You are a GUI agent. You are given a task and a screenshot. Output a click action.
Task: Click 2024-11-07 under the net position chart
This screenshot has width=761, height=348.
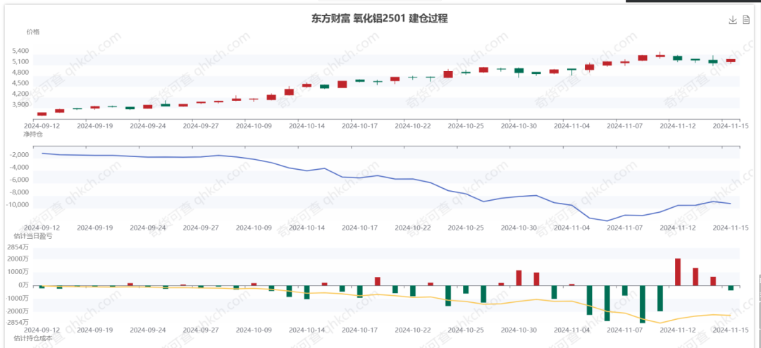624,227
